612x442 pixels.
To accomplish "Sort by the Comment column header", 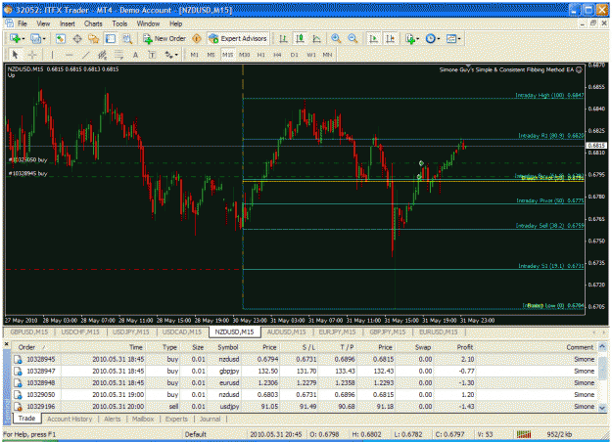I will [x=580, y=347].
